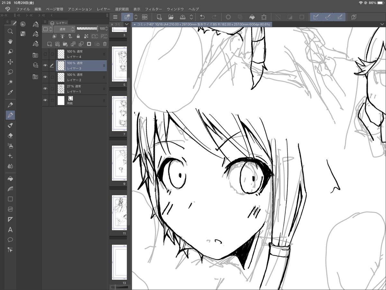
Task: Tick the selection checkbox of レイヤー 1
Action: click(52, 89)
